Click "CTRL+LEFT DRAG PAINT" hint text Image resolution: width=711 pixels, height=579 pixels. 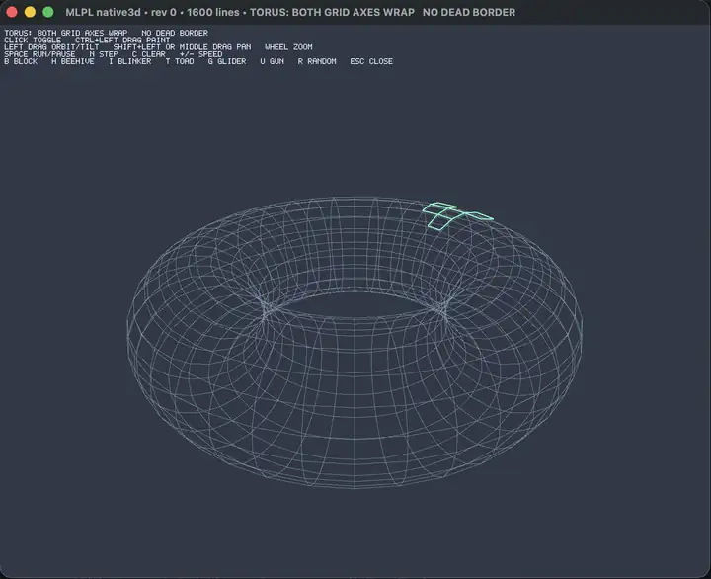[x=122, y=40]
